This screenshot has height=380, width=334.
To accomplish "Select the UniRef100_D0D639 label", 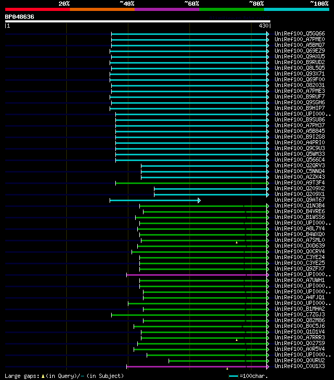I will [300, 246].
